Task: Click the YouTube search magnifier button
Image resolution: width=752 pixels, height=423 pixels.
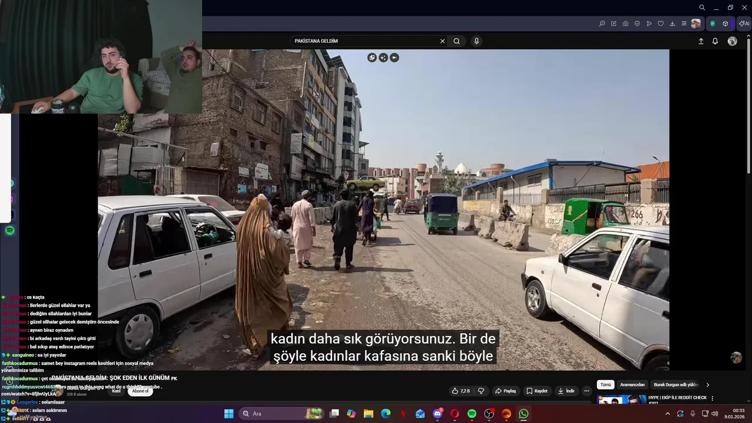Action: 456,41
